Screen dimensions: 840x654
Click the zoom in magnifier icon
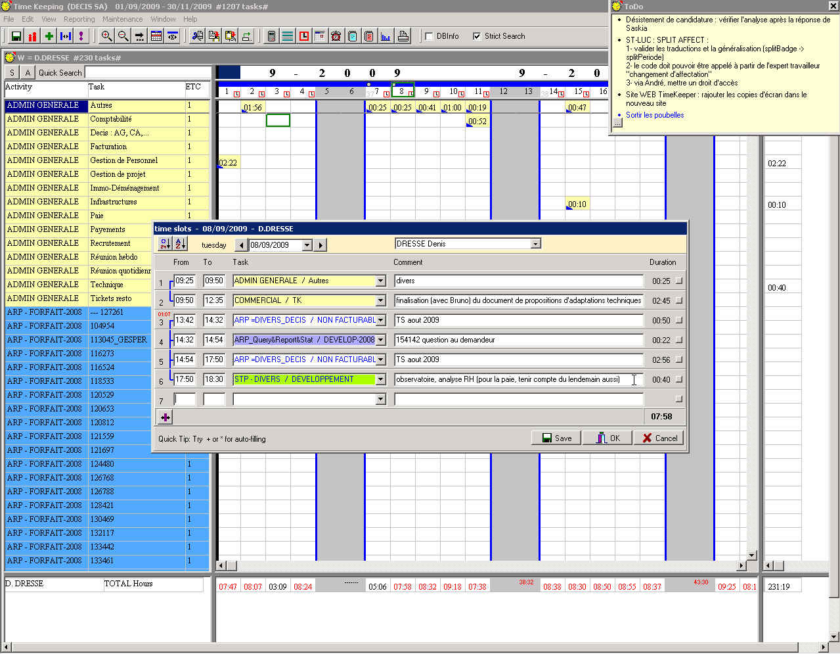106,36
